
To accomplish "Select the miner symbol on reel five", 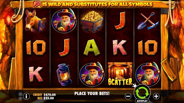I will click(148, 74).
